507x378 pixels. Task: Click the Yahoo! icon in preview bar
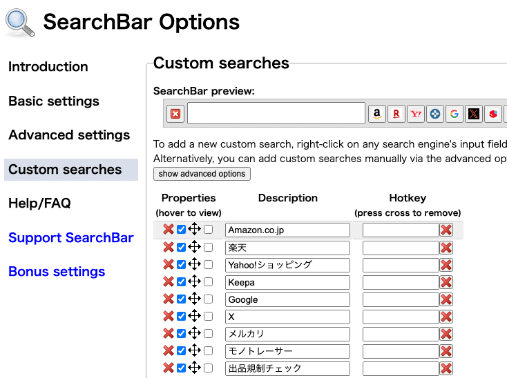[416, 114]
